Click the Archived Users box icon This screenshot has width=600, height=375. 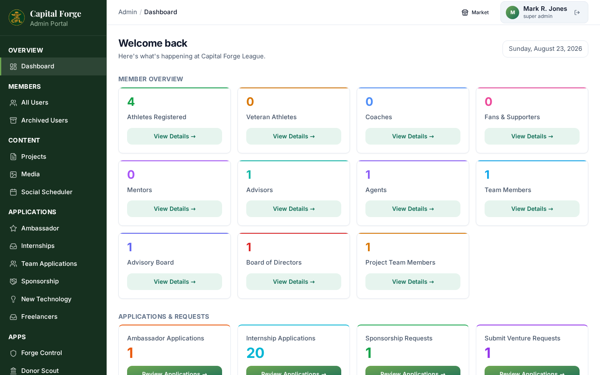(13, 120)
